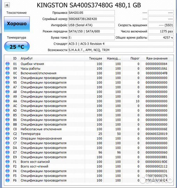
Task: Click the Текущее column header
Action: [x=94, y=58]
